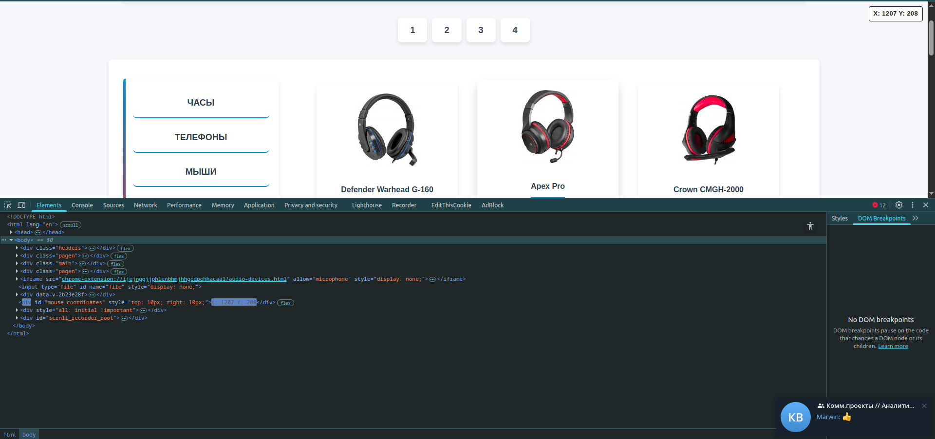Close the Marwin chat notification popup
Image resolution: width=935 pixels, height=439 pixels.
[x=924, y=406]
